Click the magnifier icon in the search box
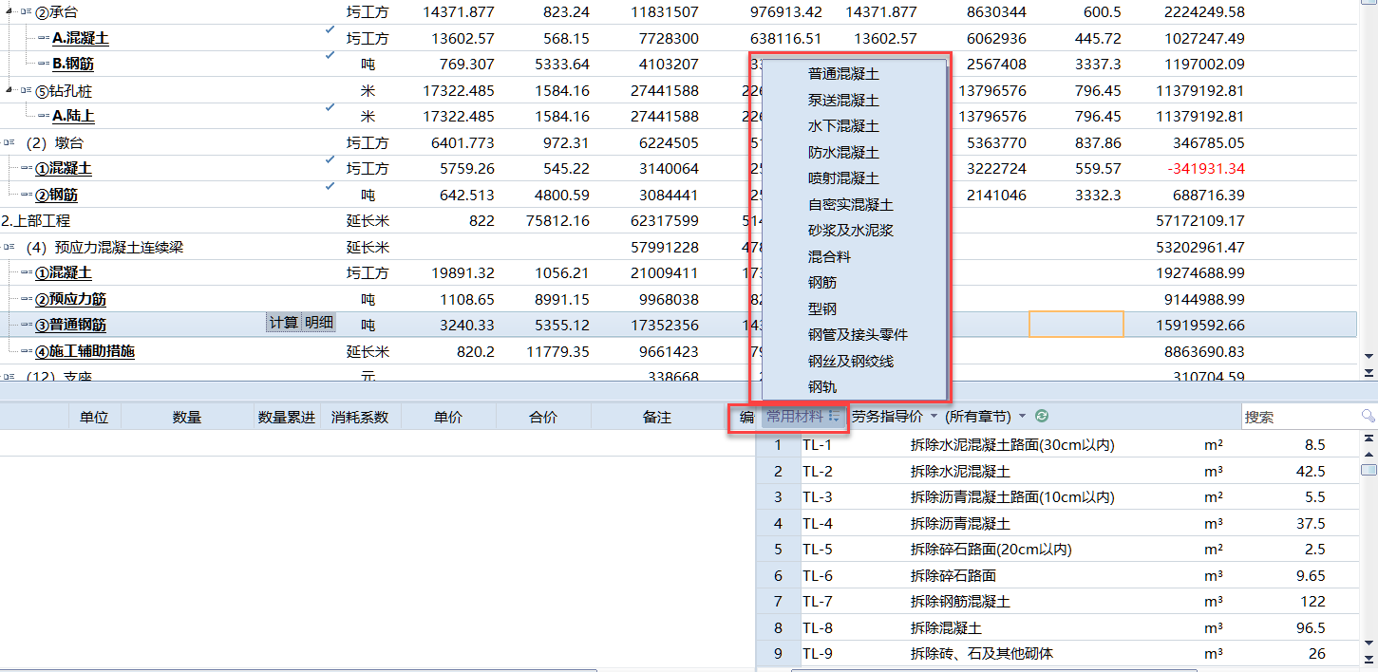Viewport: 1378px width, 672px height. [1368, 416]
